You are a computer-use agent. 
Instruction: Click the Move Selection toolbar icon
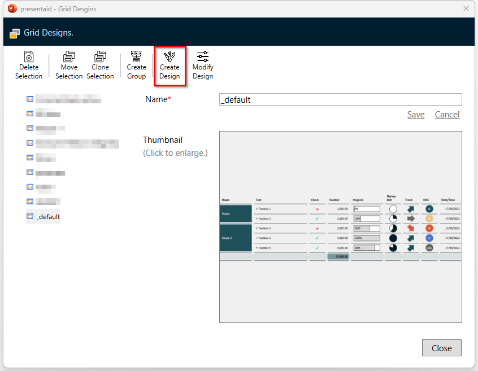69,56
